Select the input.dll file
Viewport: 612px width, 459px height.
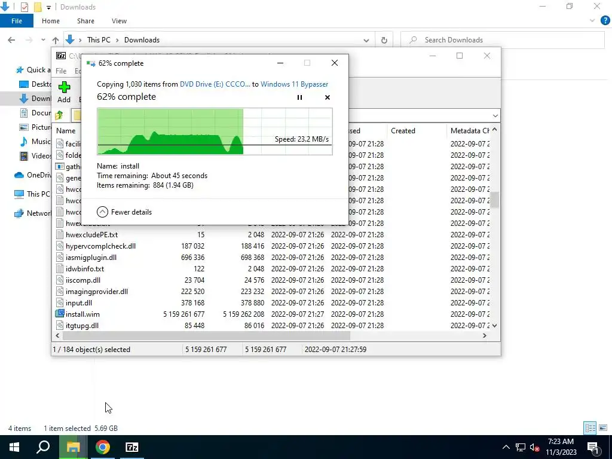(x=79, y=302)
